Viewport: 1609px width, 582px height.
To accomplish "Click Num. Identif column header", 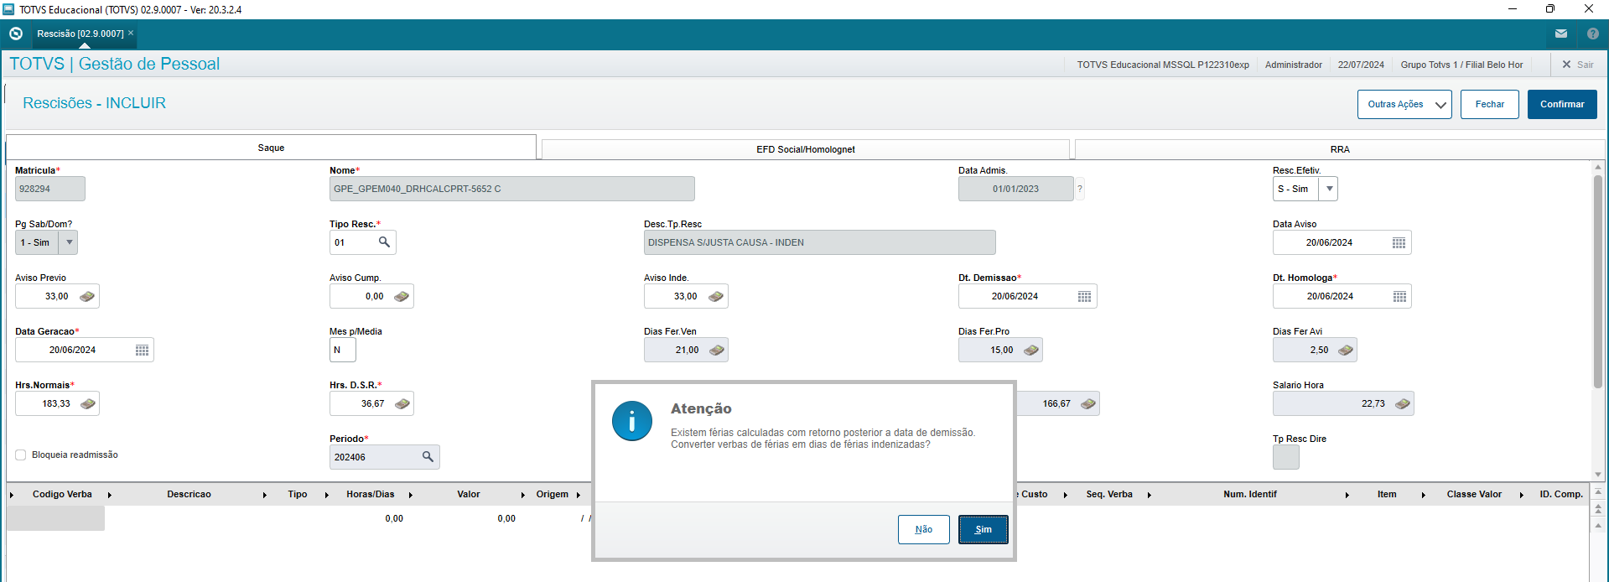I will coord(1249,495).
